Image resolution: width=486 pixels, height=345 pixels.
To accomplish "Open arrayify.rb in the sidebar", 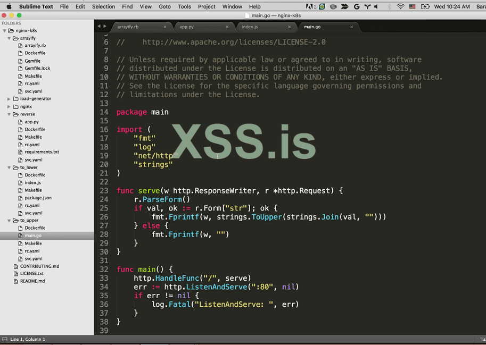I will [x=35, y=45].
